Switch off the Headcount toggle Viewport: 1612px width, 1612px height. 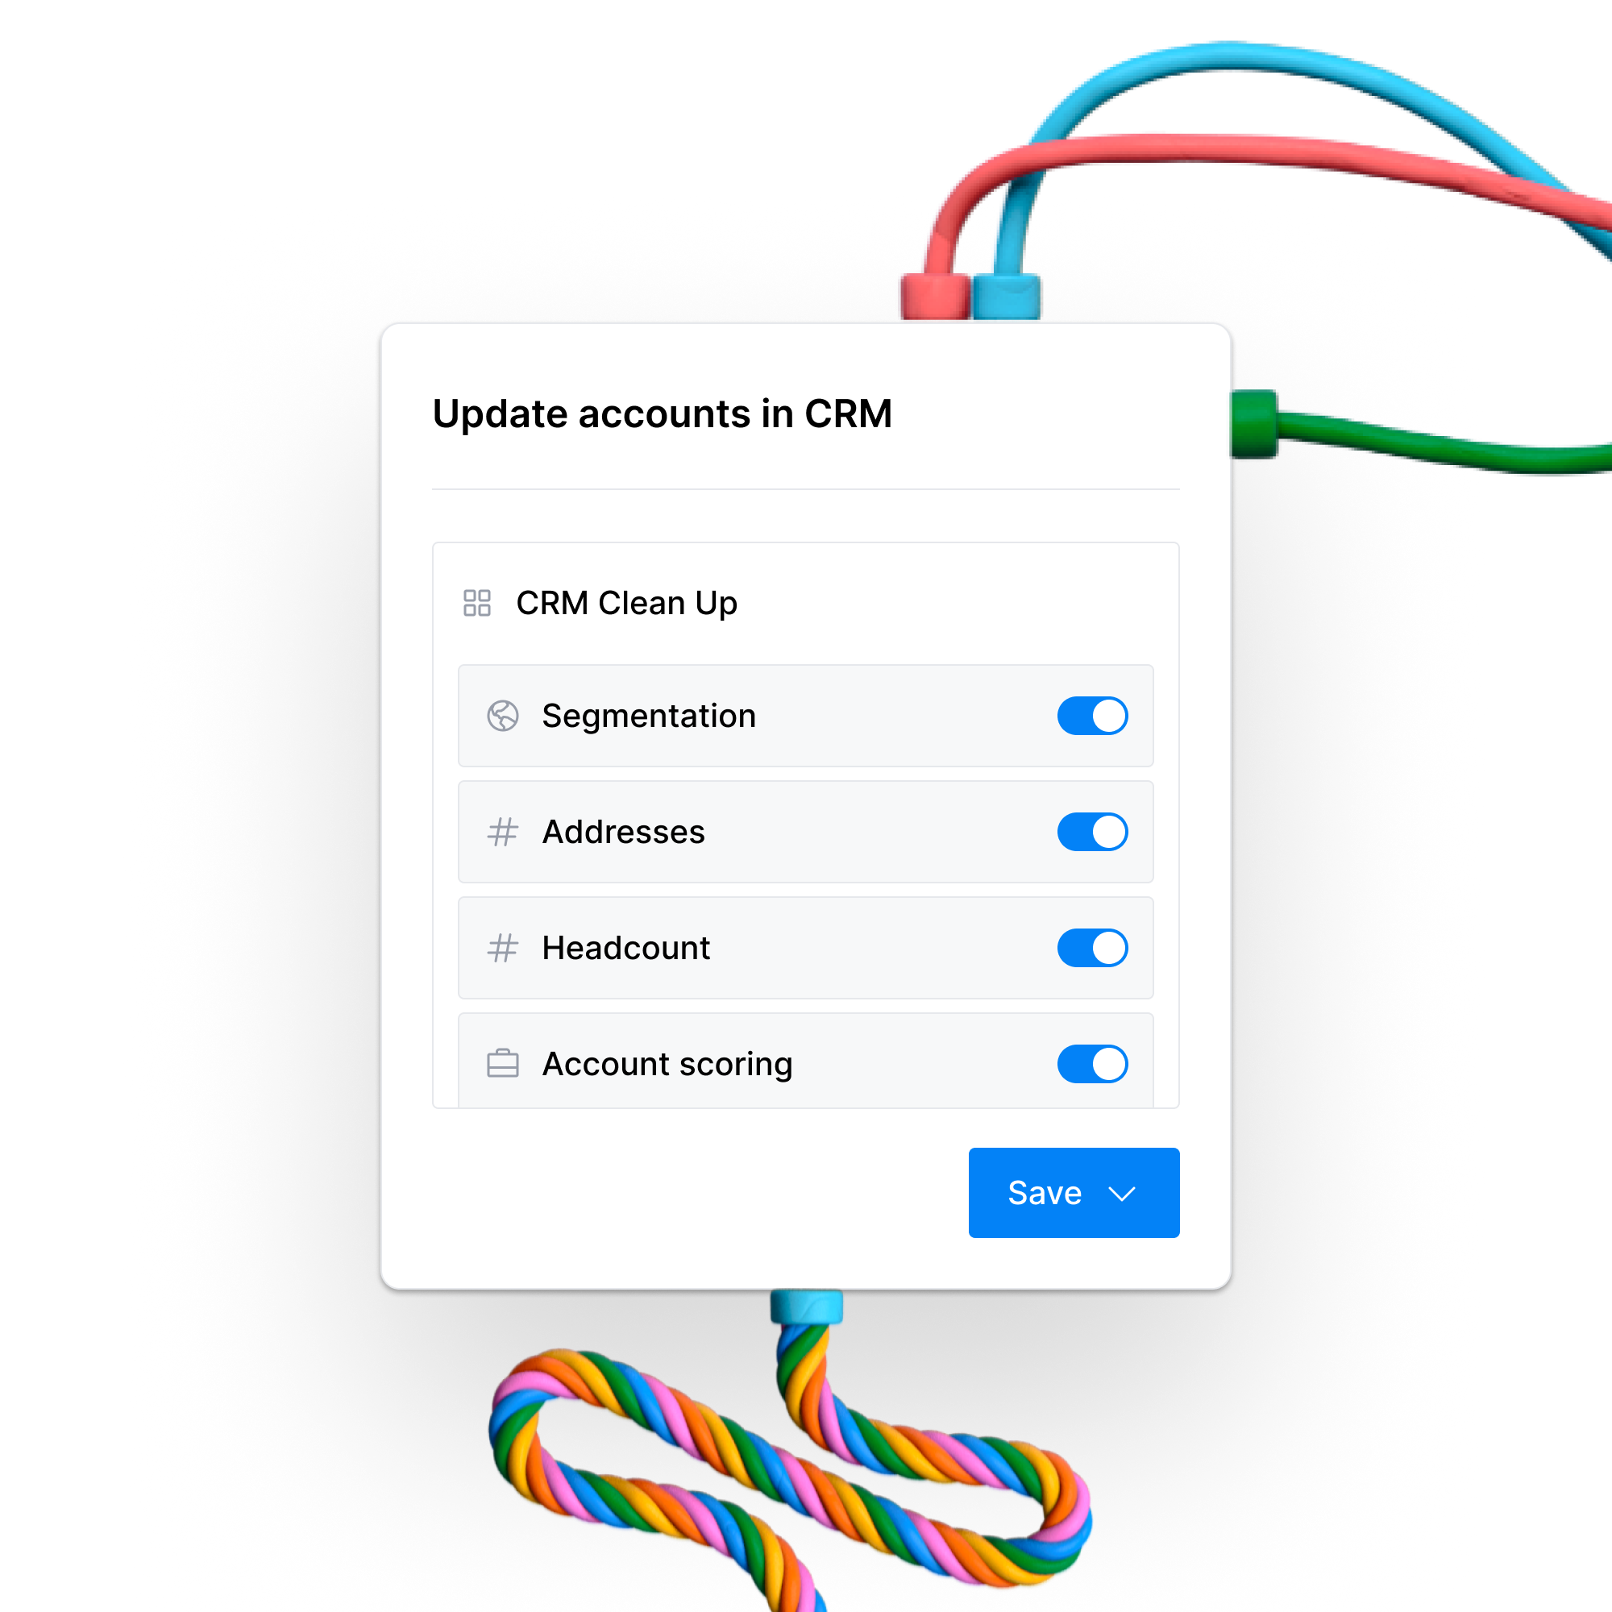pos(1092,947)
